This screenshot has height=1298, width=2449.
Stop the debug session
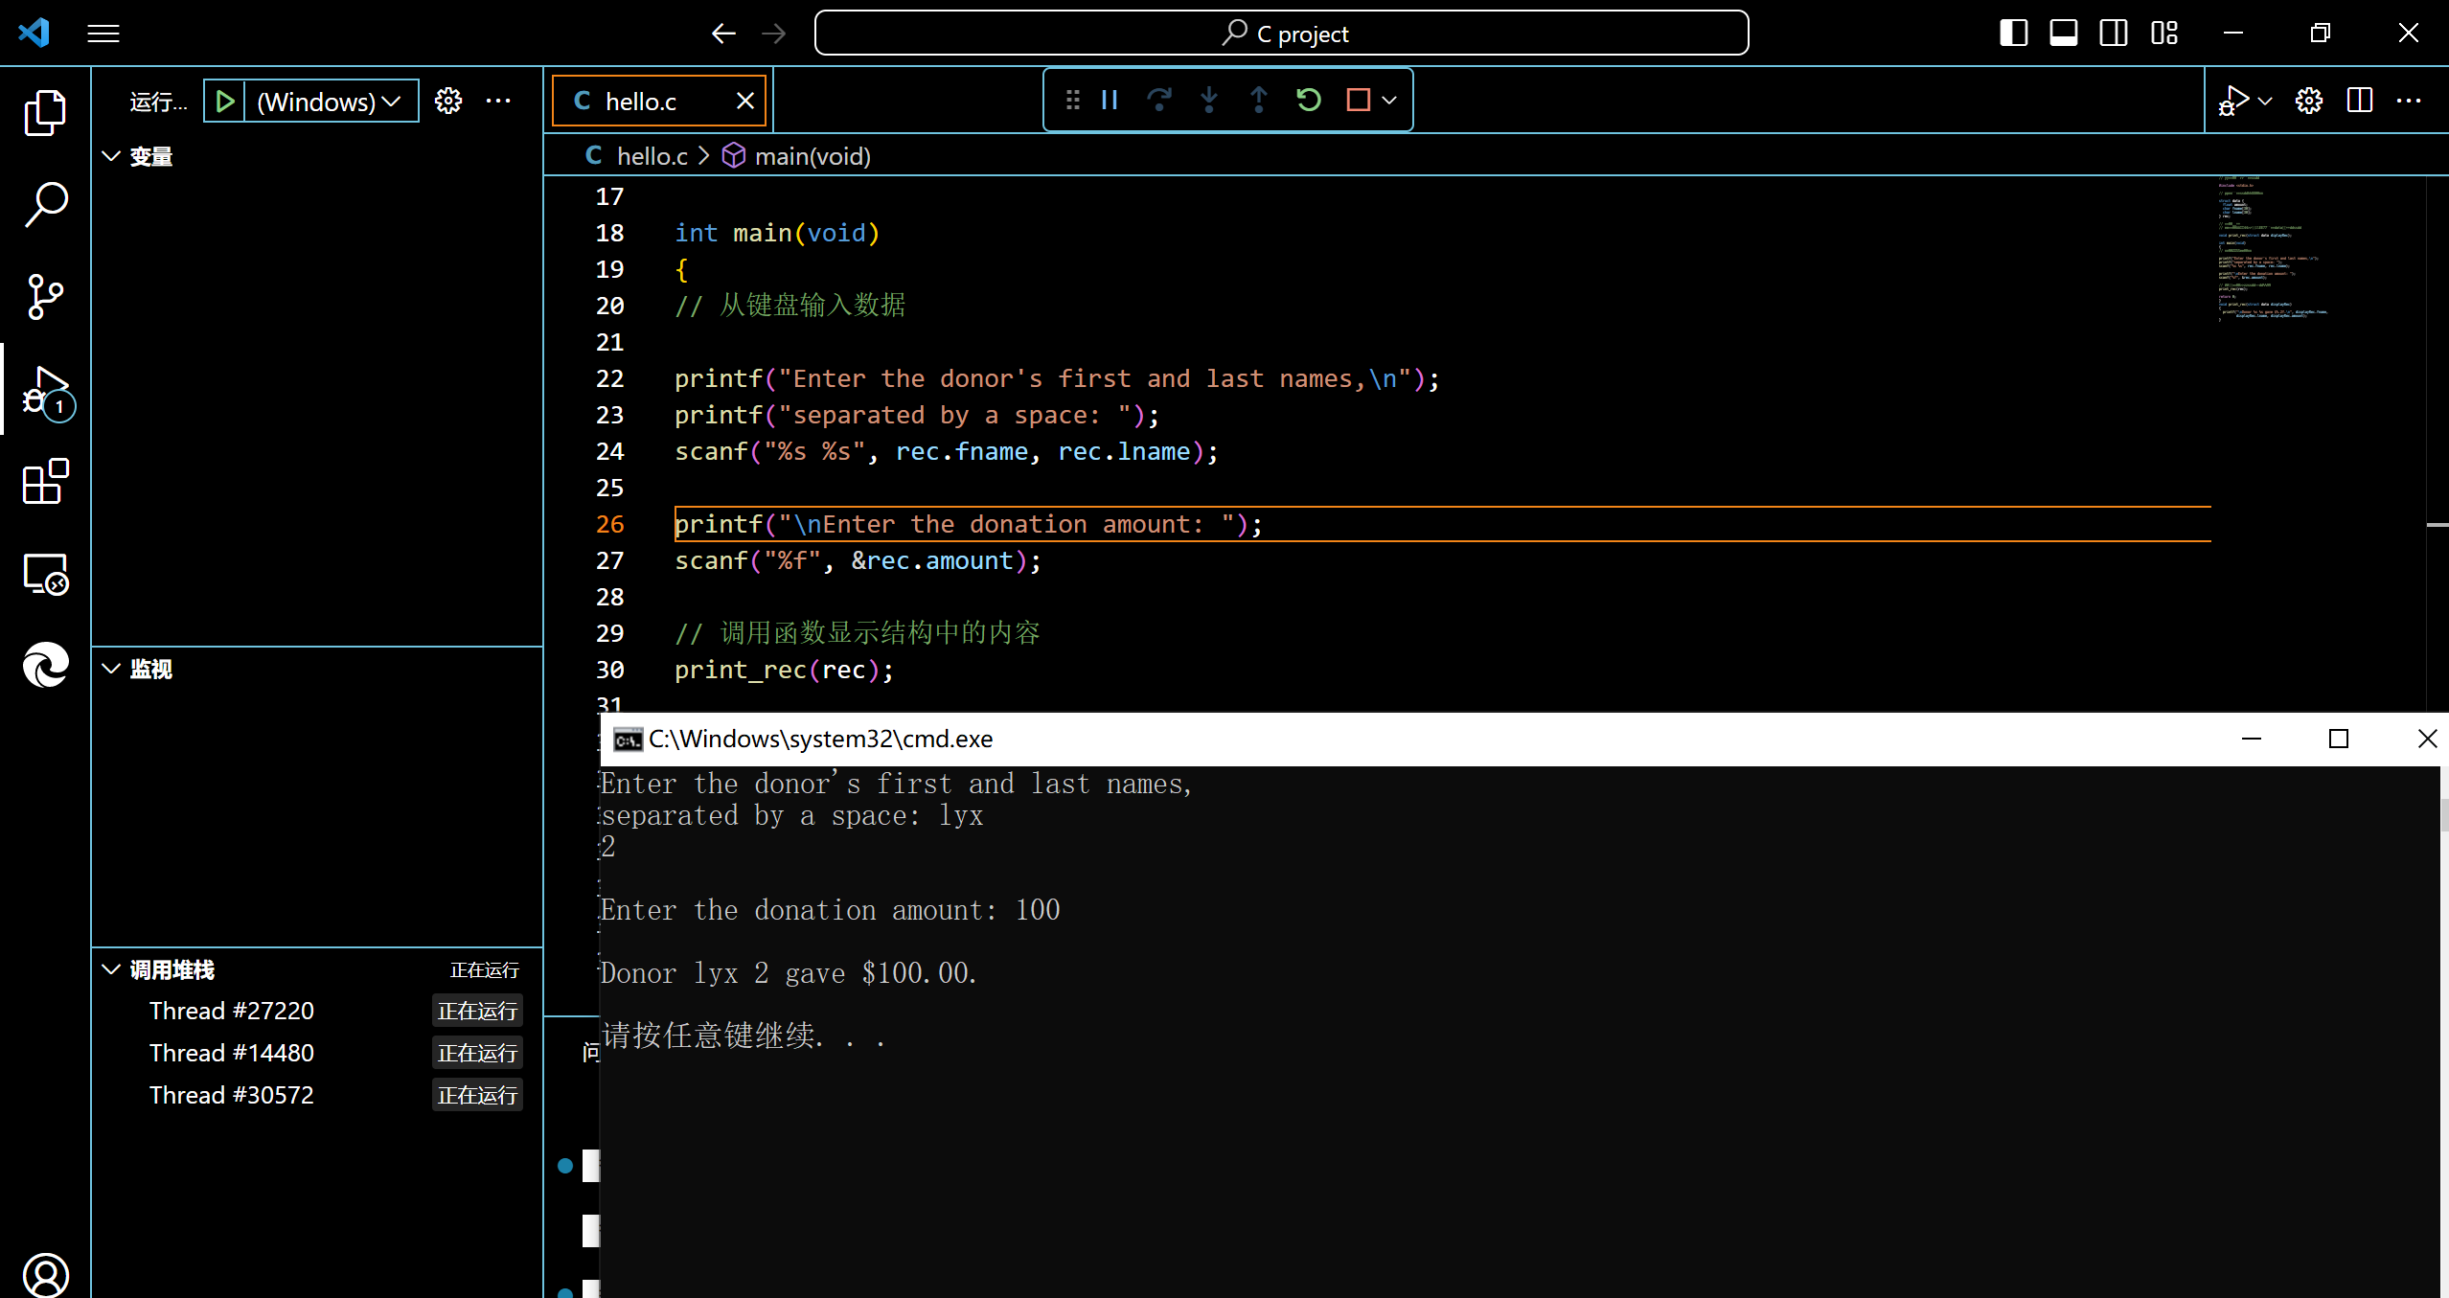click(1358, 100)
